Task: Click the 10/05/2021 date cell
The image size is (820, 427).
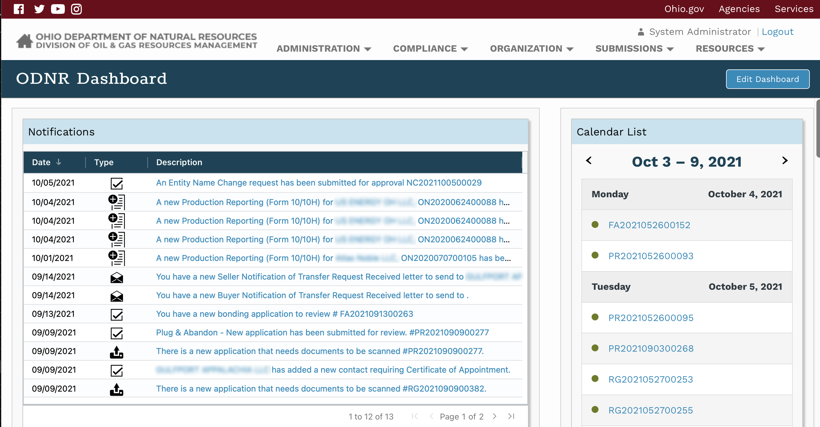Action: pyautogui.click(x=53, y=183)
